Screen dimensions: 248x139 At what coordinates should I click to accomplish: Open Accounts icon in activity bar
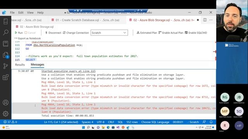pyautogui.click(x=5, y=102)
